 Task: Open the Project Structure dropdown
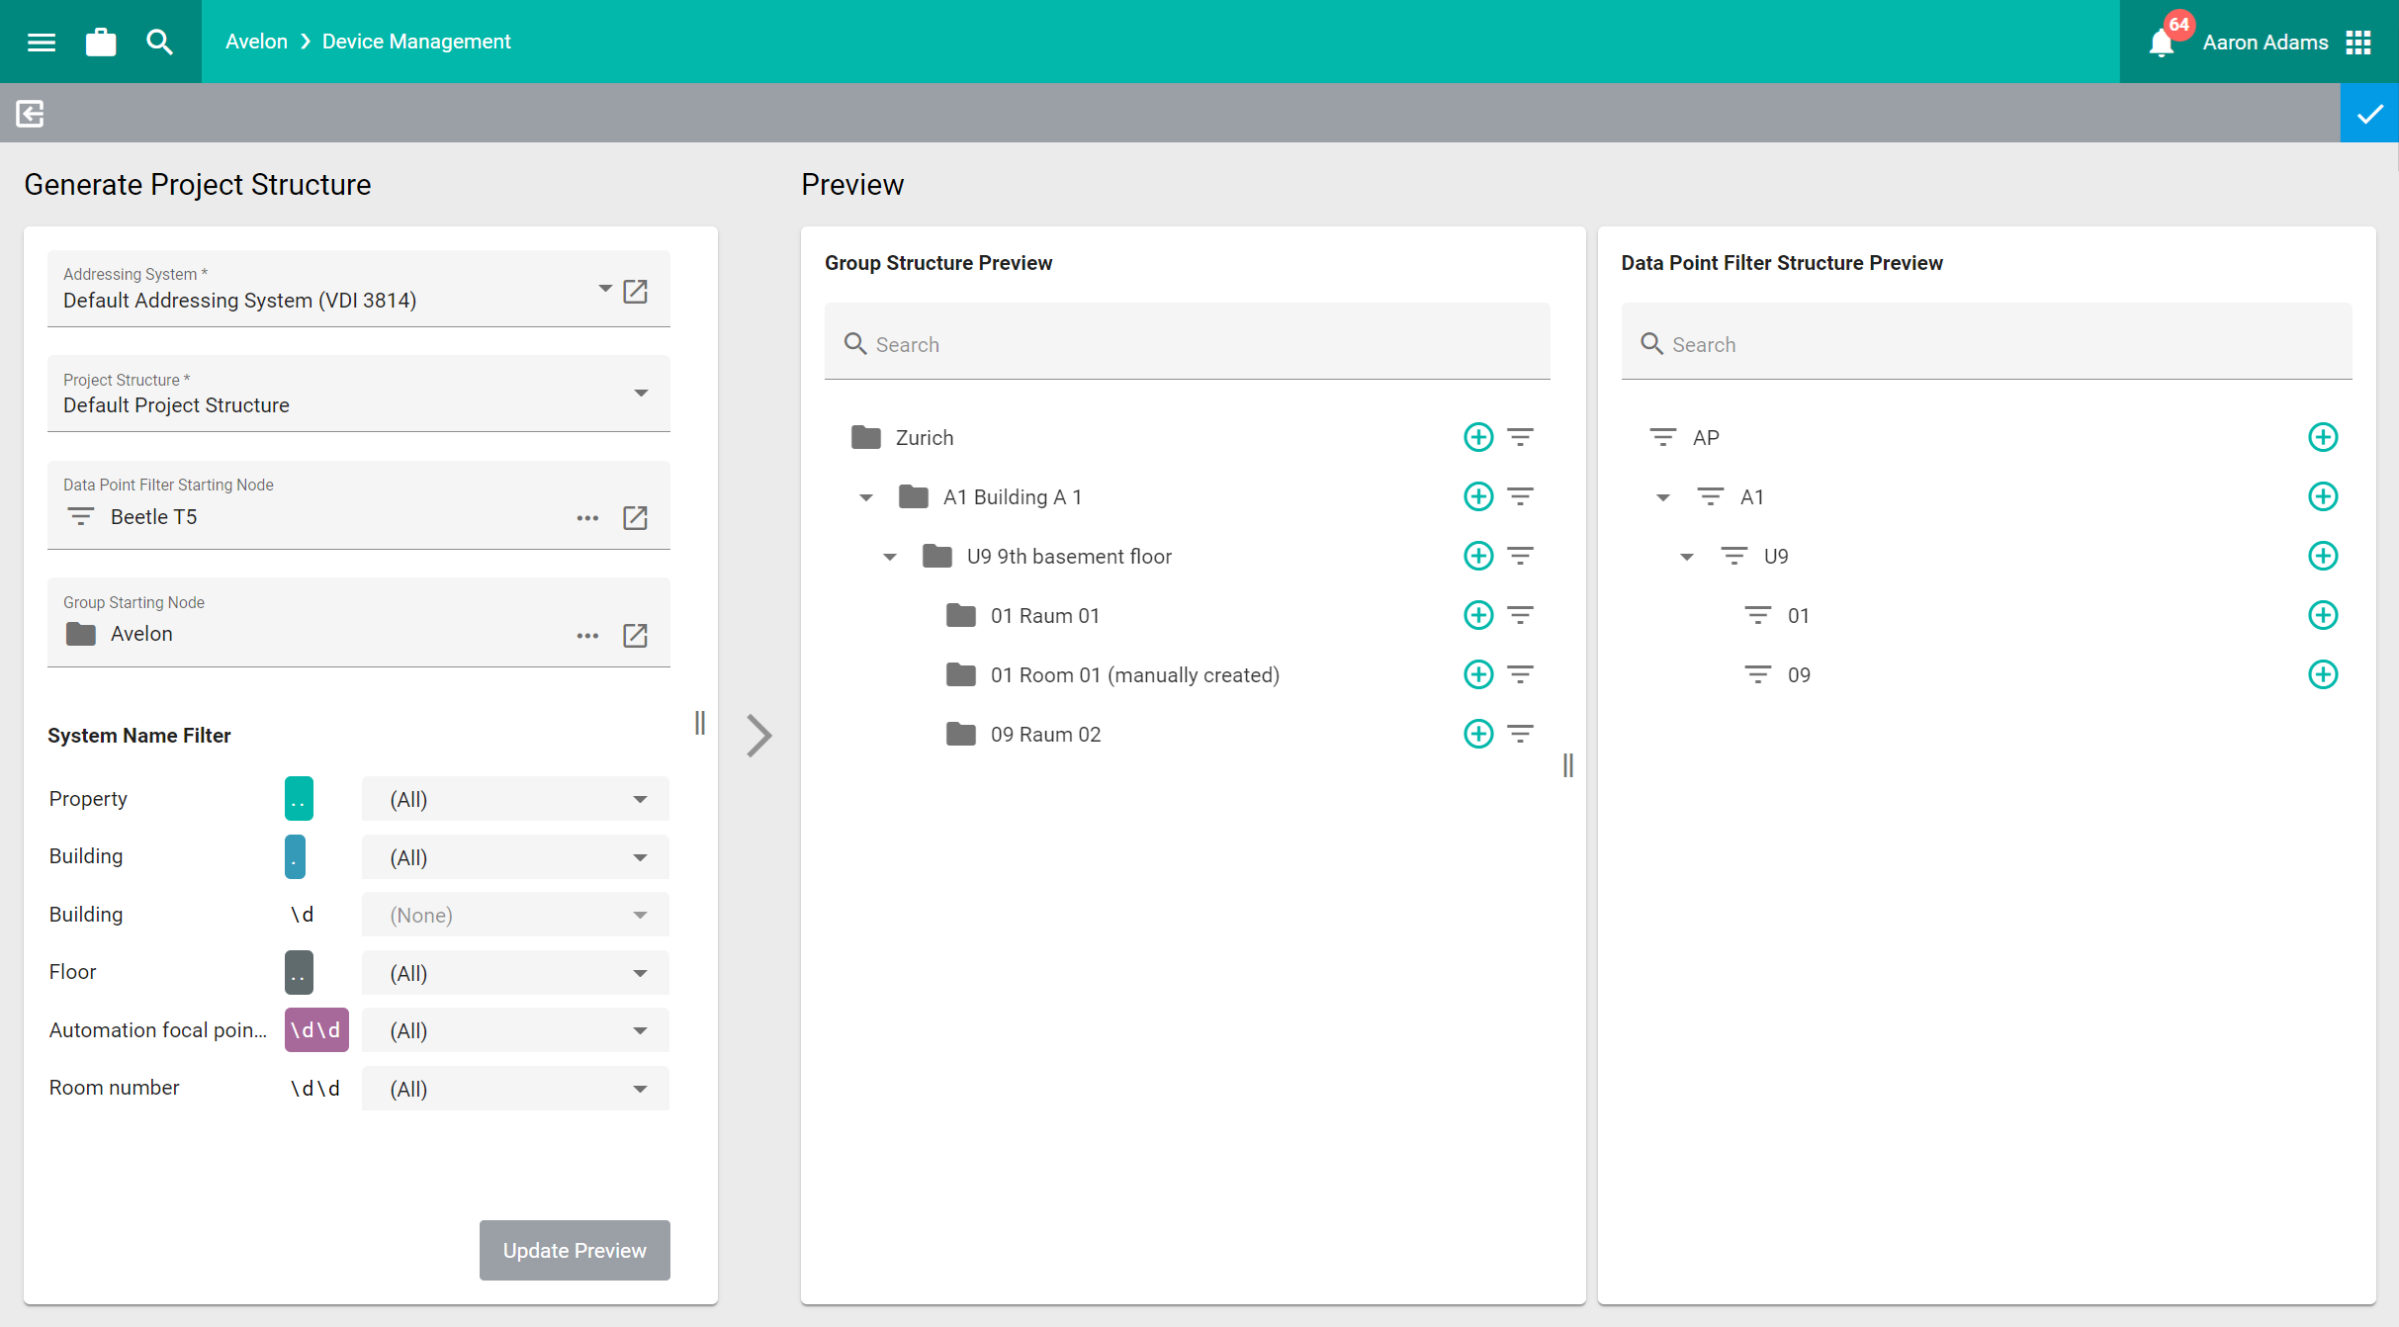tap(359, 394)
